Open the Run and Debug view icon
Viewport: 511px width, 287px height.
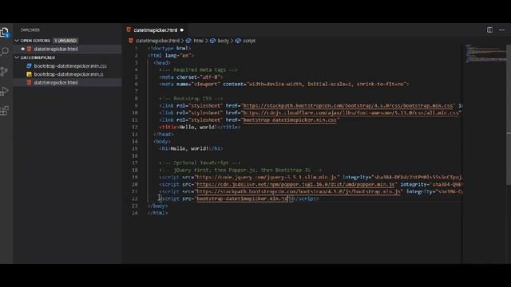click(x=4, y=91)
